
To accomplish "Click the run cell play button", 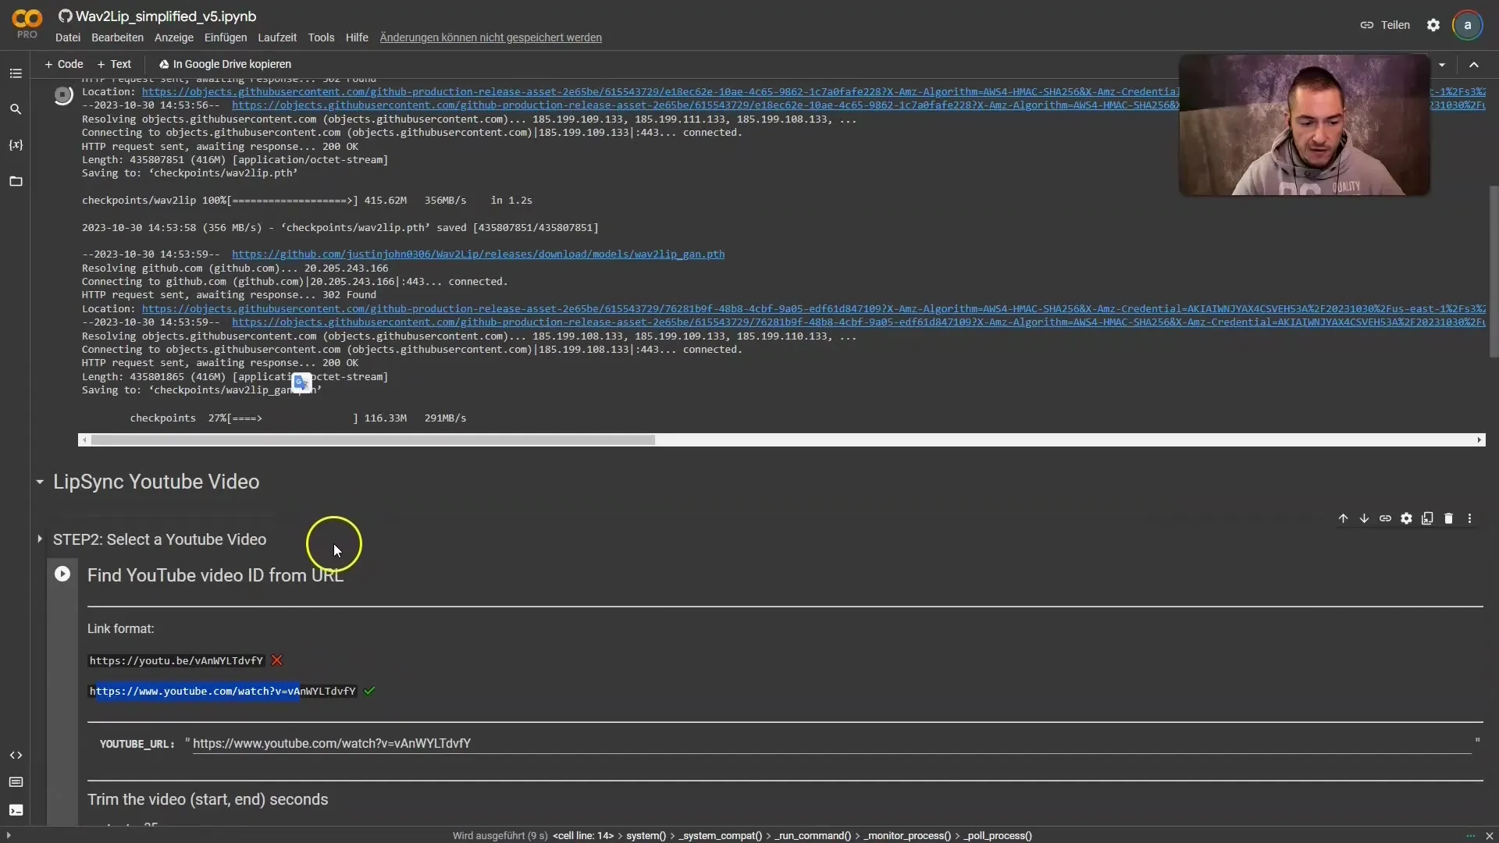I will (x=62, y=574).
